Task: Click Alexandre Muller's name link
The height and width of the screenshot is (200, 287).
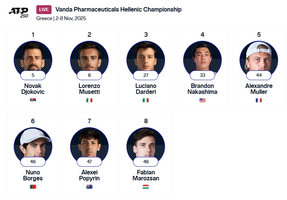Action: click(x=259, y=89)
